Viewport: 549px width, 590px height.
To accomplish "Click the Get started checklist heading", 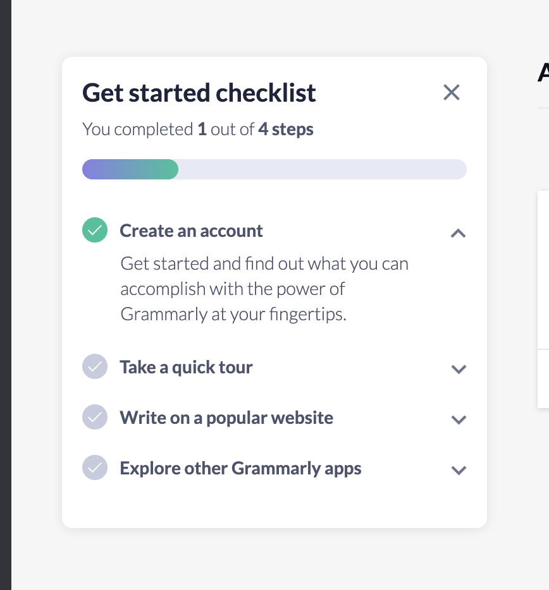I will coord(199,93).
